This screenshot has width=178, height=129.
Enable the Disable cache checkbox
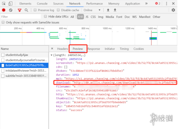[x=58, y=10]
